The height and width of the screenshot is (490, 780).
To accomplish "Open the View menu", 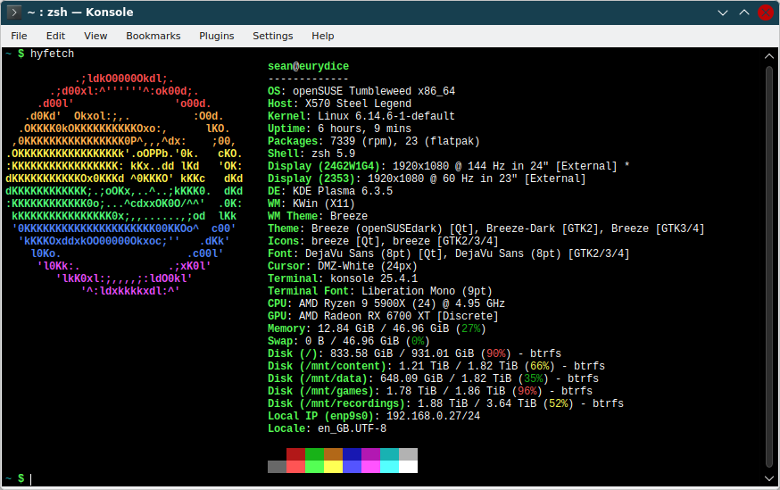I will click(x=95, y=36).
